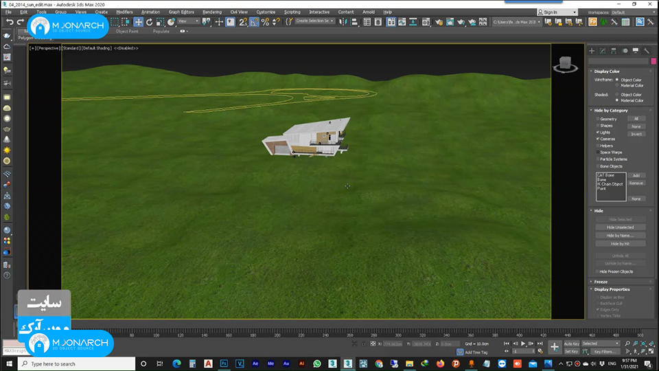Viewport: 659px width, 371px height.
Task: Uncheck Lights hide category checkbox
Action: tap(598, 132)
